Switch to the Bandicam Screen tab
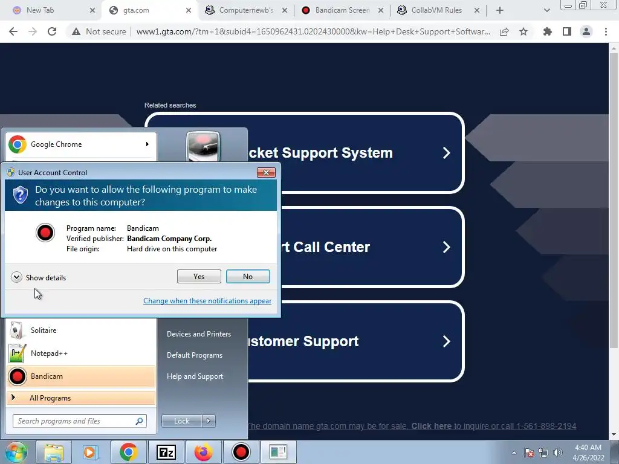Image resolution: width=619 pixels, height=464 pixels. tap(342, 10)
